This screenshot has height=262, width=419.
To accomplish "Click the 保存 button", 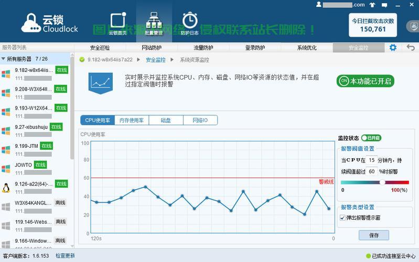I will coord(374,235).
